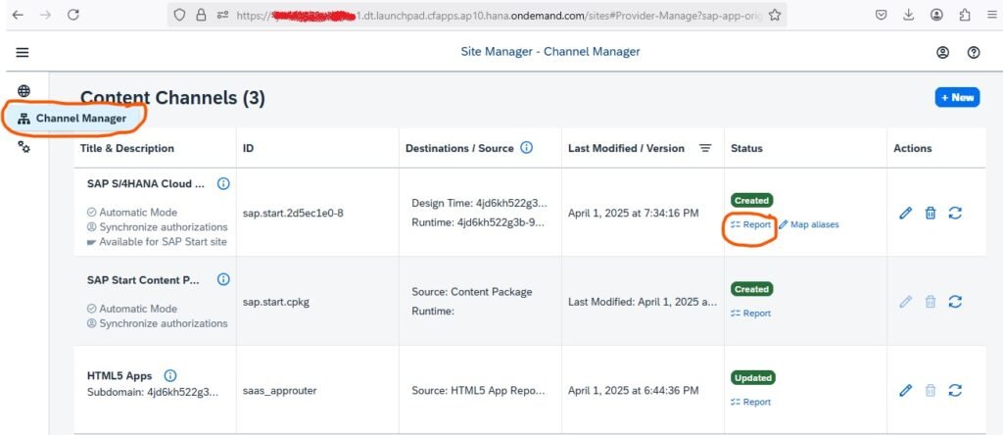The height and width of the screenshot is (435, 1003).
Task: Click info icon next to Destinations / Source
Action: coord(527,148)
